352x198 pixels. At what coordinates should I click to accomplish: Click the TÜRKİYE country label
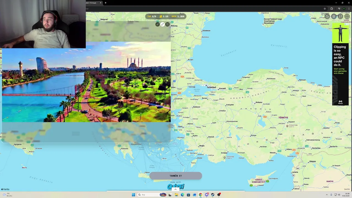click(283, 117)
